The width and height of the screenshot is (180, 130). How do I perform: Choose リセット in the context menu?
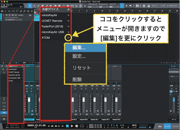click(85, 68)
